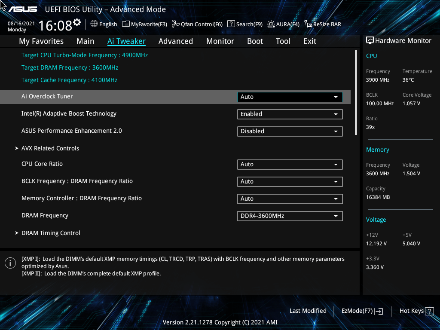This screenshot has height=330, width=440.
Task: Click Target CPU Turbo-Mode Frequency text
Action: pos(85,55)
